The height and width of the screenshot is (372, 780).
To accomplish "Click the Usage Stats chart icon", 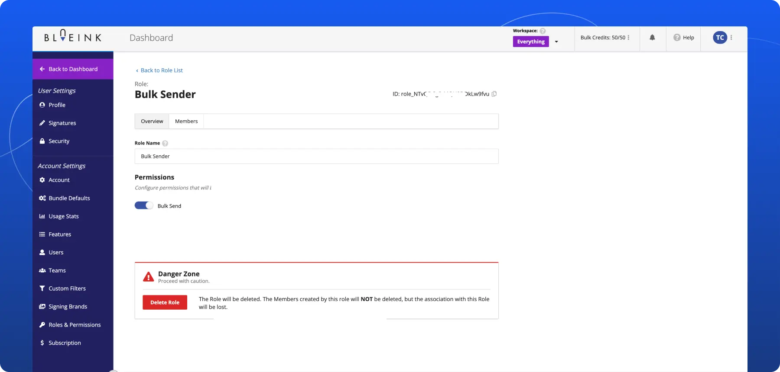I will [x=42, y=216].
